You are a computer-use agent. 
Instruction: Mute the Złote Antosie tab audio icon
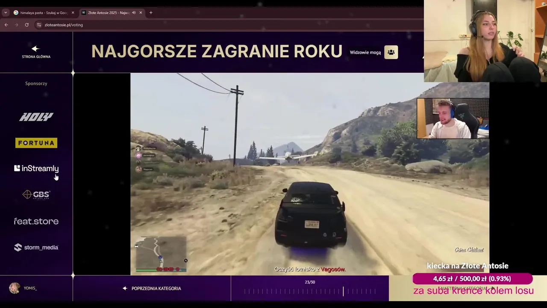pyautogui.click(x=134, y=13)
